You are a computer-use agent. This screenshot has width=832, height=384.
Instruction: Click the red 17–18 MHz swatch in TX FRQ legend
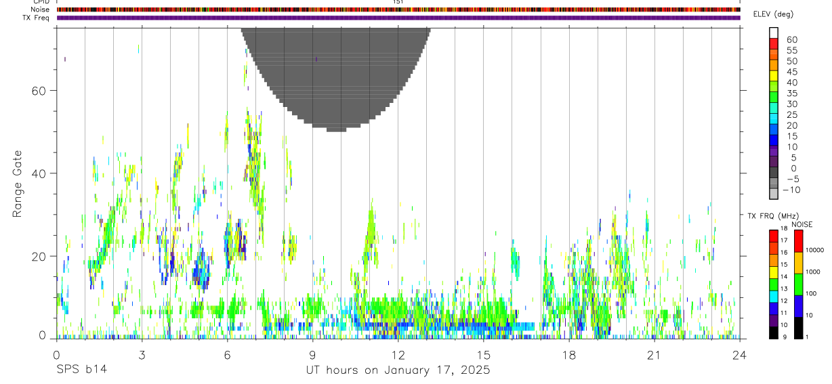coord(774,236)
